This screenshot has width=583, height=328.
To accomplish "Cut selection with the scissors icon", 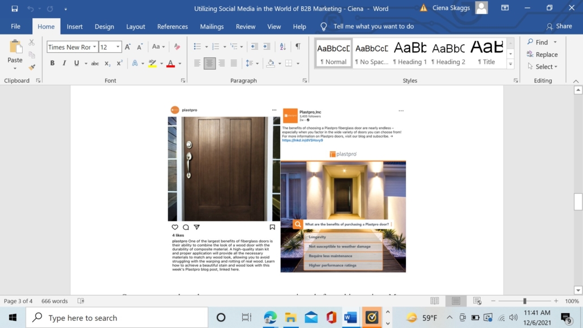I will point(32,42).
